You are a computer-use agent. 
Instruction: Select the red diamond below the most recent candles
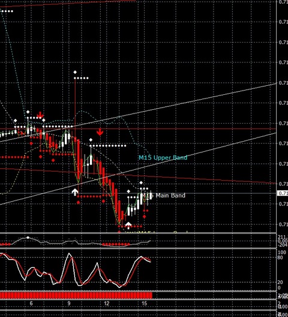(x=145, y=217)
